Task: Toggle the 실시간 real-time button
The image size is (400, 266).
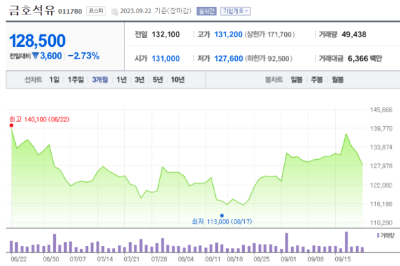Action: tap(206, 11)
